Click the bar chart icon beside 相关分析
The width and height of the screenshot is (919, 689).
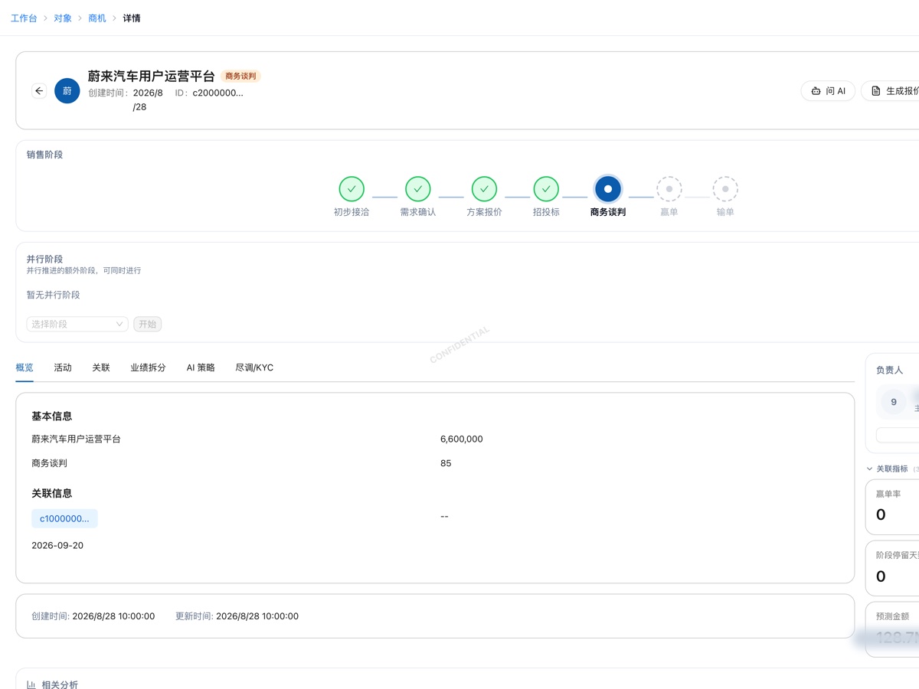(31, 684)
